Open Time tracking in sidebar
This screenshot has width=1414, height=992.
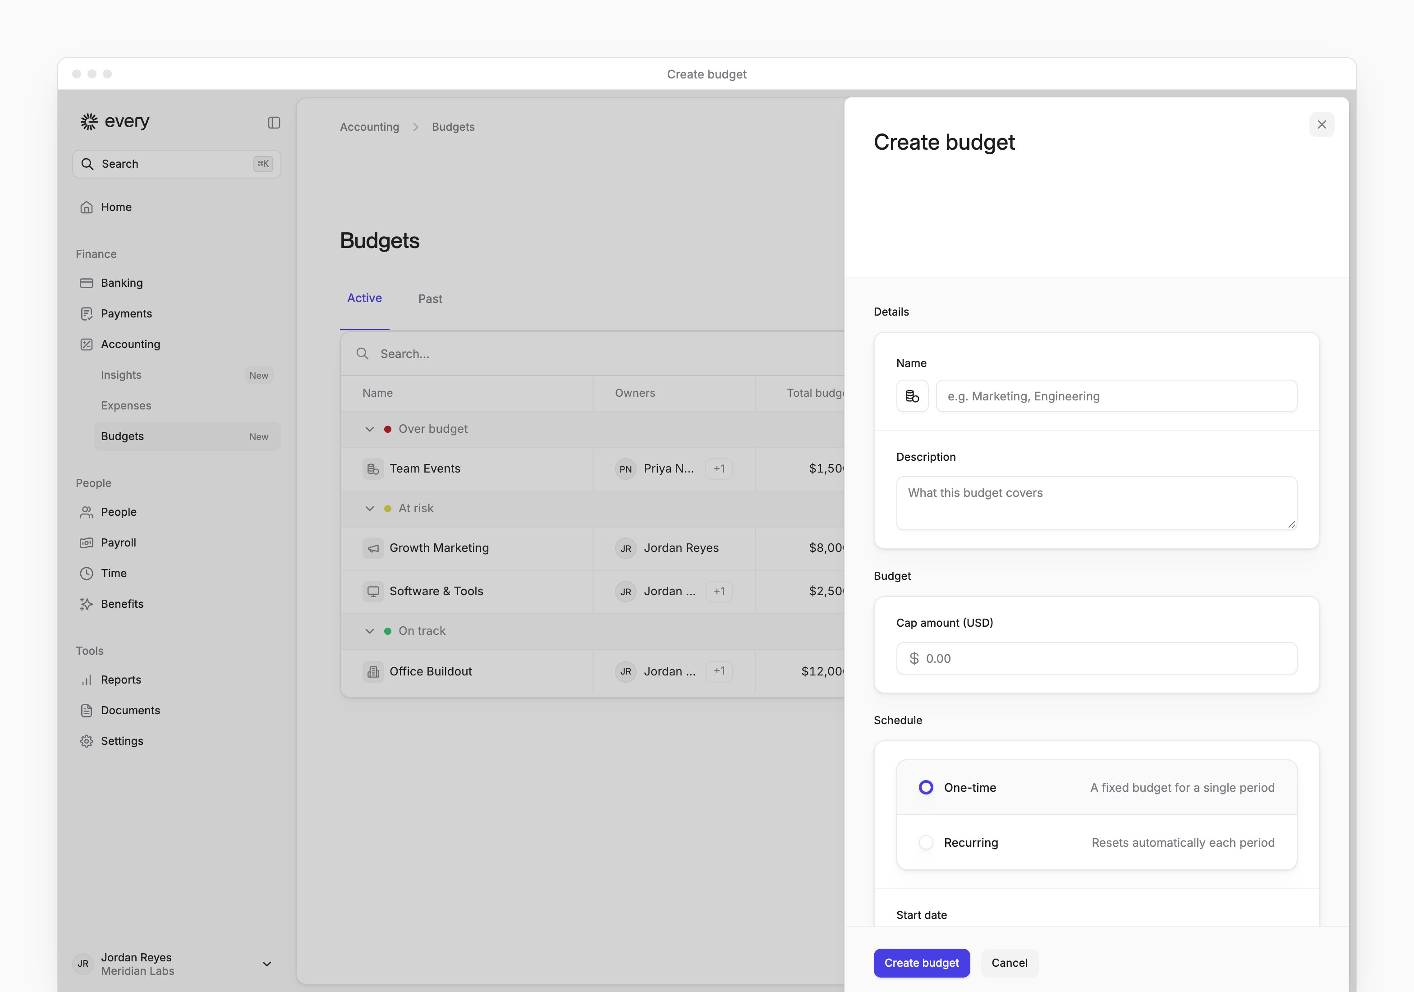tap(177, 573)
